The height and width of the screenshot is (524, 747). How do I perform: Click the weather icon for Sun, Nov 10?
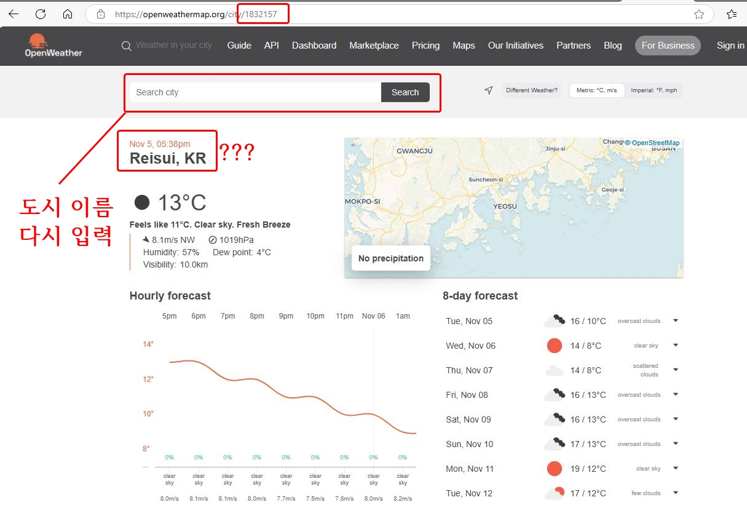pyautogui.click(x=555, y=443)
